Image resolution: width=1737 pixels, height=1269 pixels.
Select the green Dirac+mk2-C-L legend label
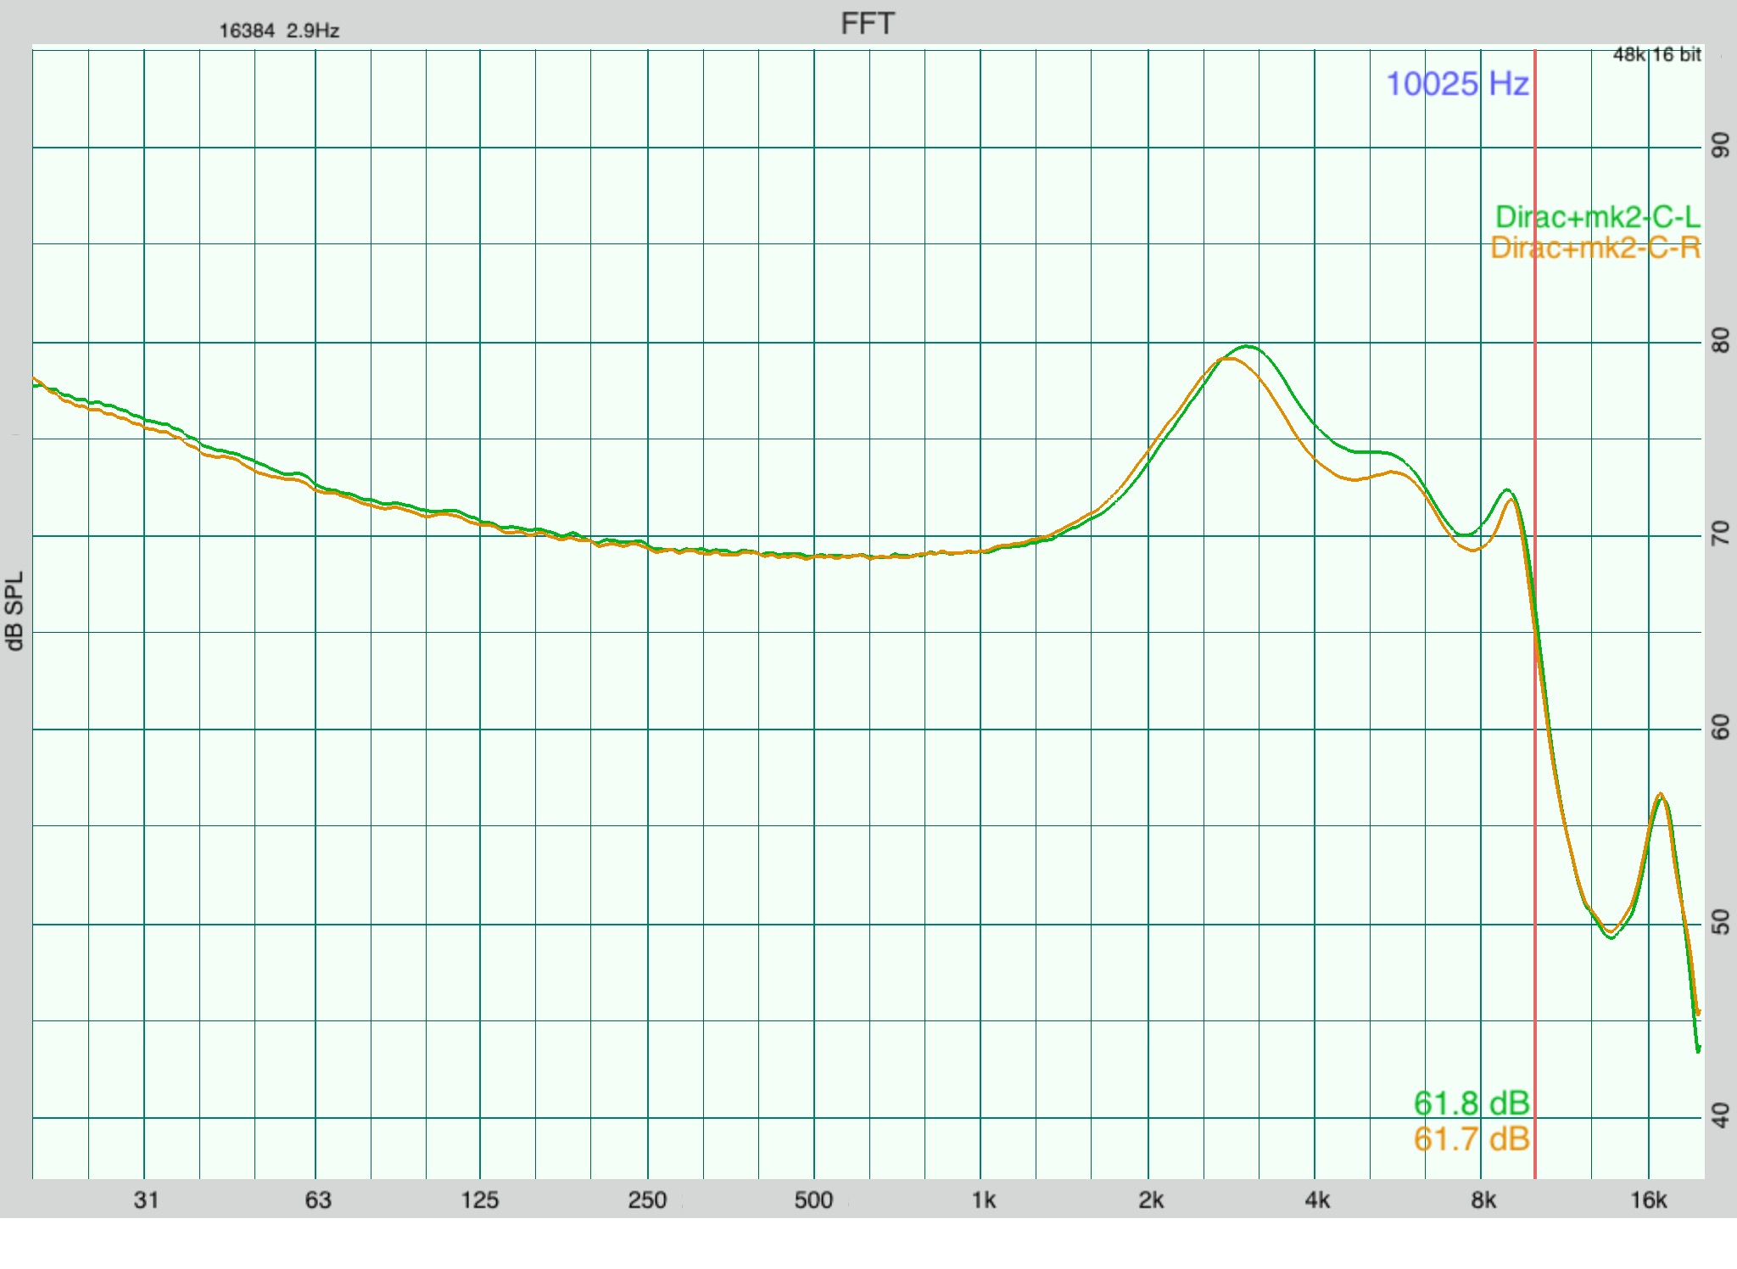point(1598,217)
